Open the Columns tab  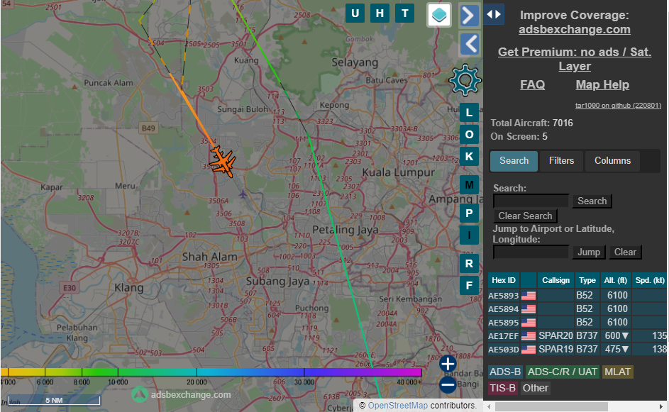coord(613,161)
